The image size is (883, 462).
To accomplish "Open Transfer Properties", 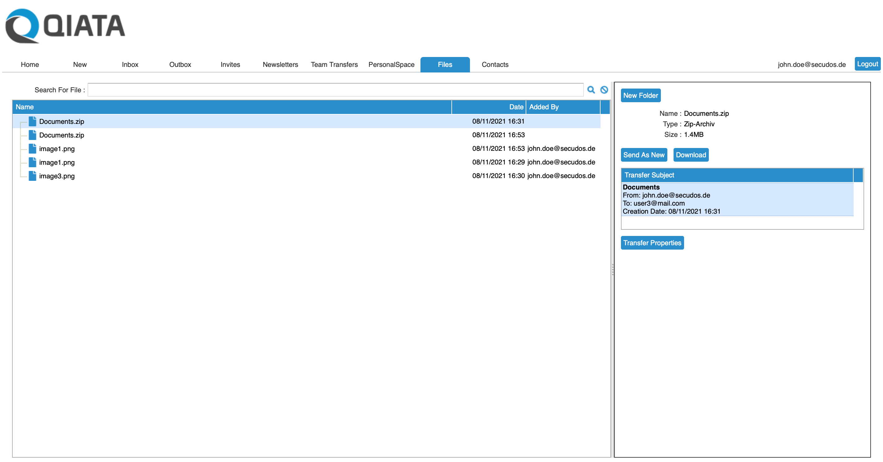I will point(652,243).
